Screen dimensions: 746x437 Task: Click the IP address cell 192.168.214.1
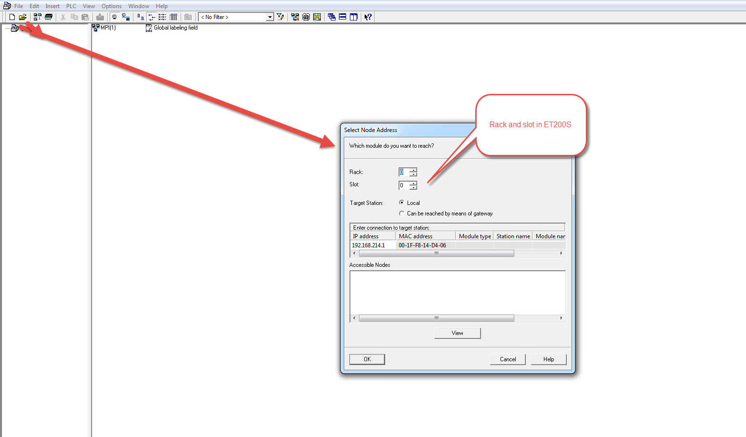(x=372, y=245)
